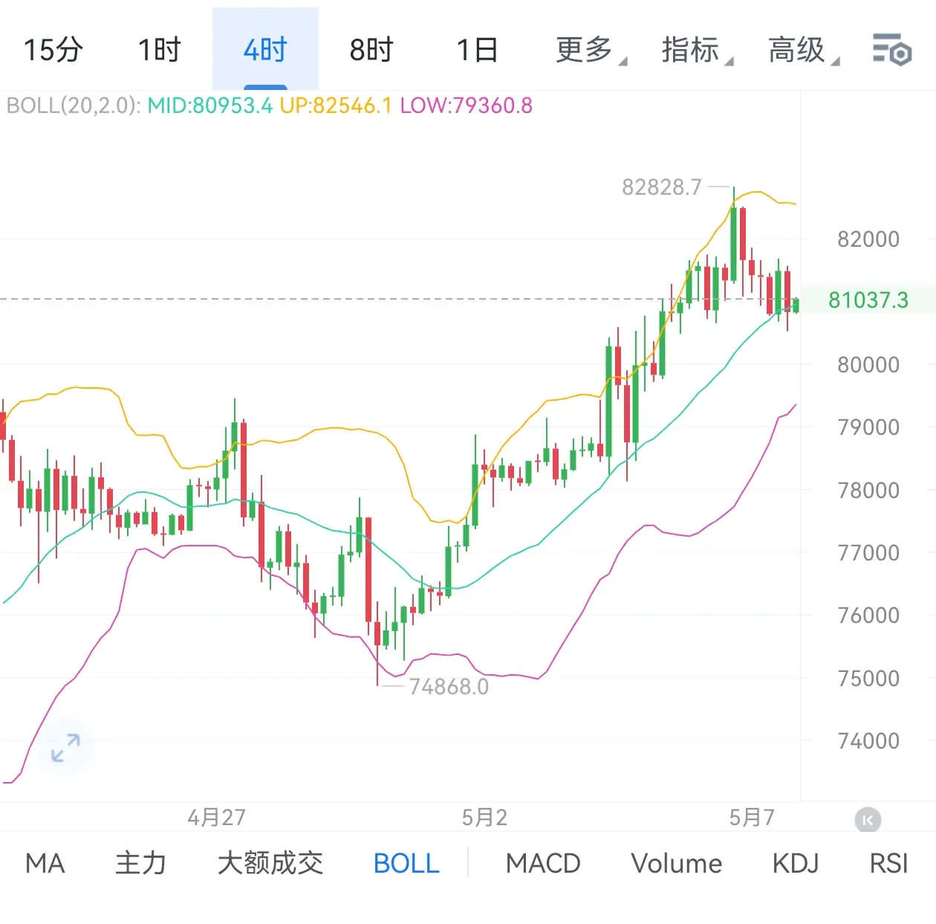Click the 78000 price axis label
936x924 pixels.
(x=868, y=490)
